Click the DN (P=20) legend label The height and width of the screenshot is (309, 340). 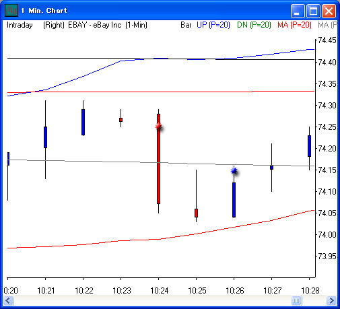(254, 25)
